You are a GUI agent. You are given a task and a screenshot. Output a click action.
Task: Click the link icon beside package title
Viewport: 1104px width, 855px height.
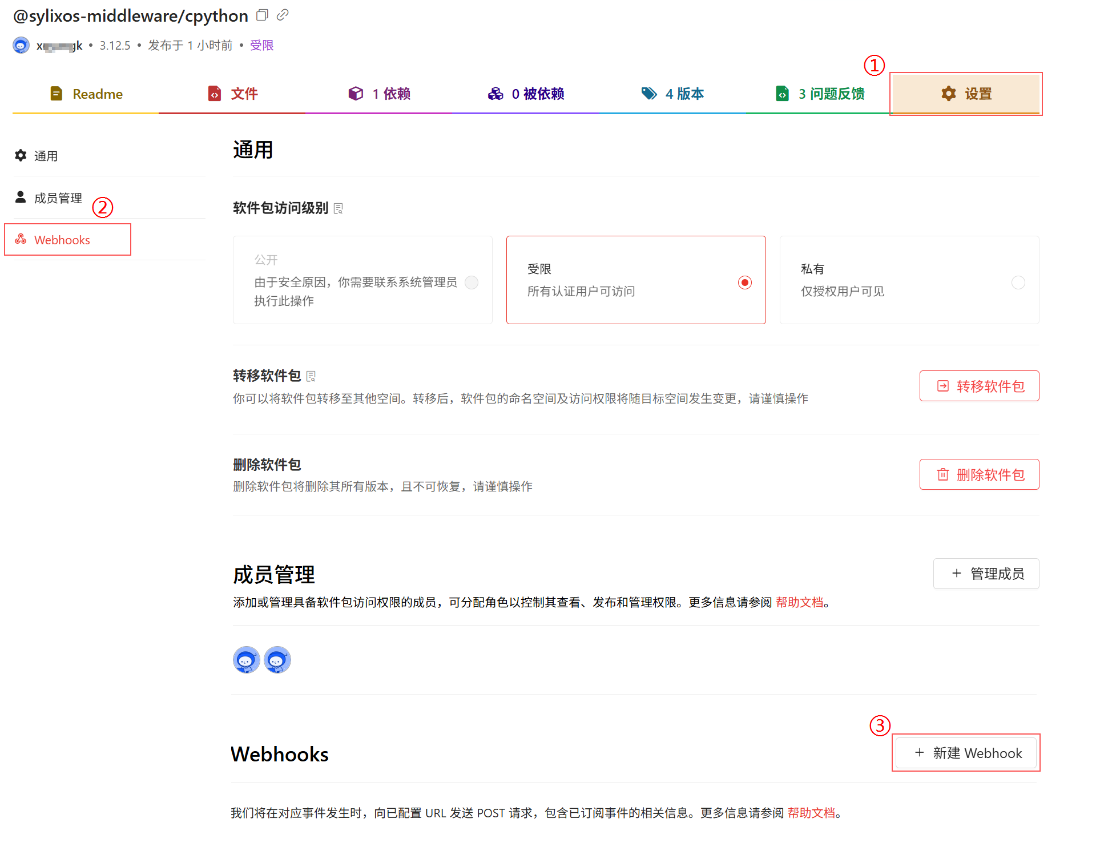(283, 15)
